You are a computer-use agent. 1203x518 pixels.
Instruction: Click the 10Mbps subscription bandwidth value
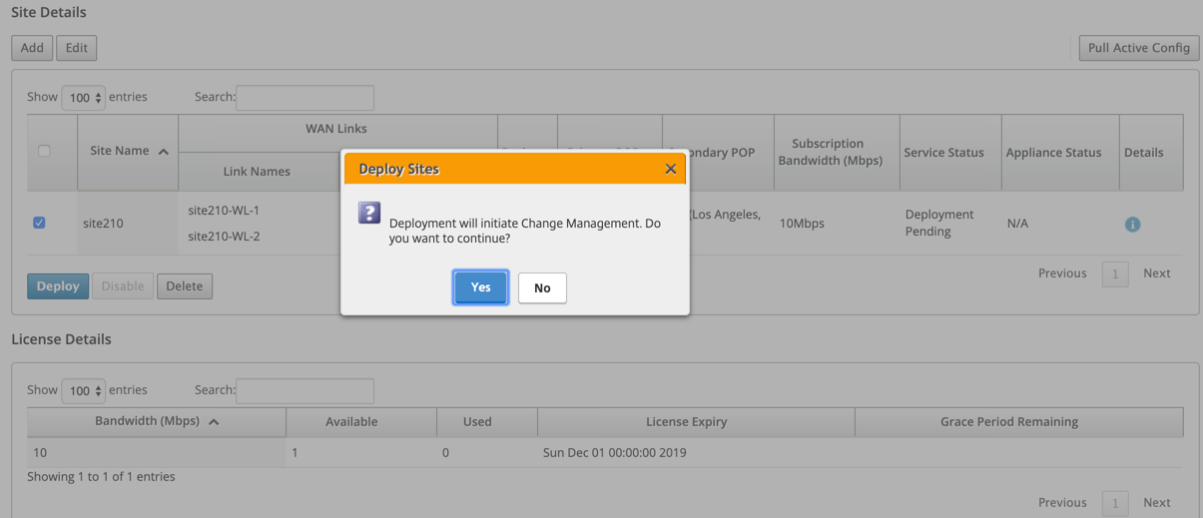click(802, 224)
